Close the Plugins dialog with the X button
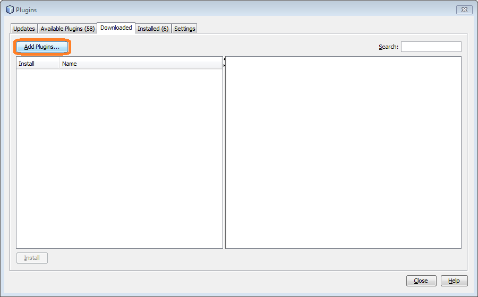The width and height of the screenshot is (478, 297). coord(464,10)
